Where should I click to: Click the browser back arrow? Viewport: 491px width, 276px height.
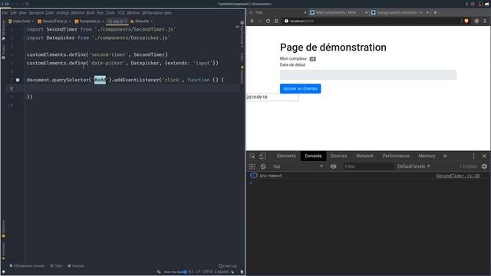(252, 21)
